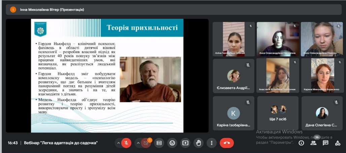Click muted mic icon on Анна Наконечна tile

tap(295, 26)
